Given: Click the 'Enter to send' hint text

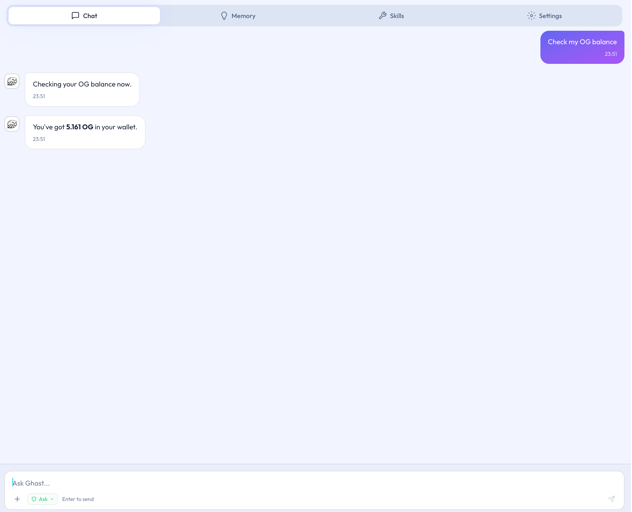Looking at the screenshot, I should 78,499.
